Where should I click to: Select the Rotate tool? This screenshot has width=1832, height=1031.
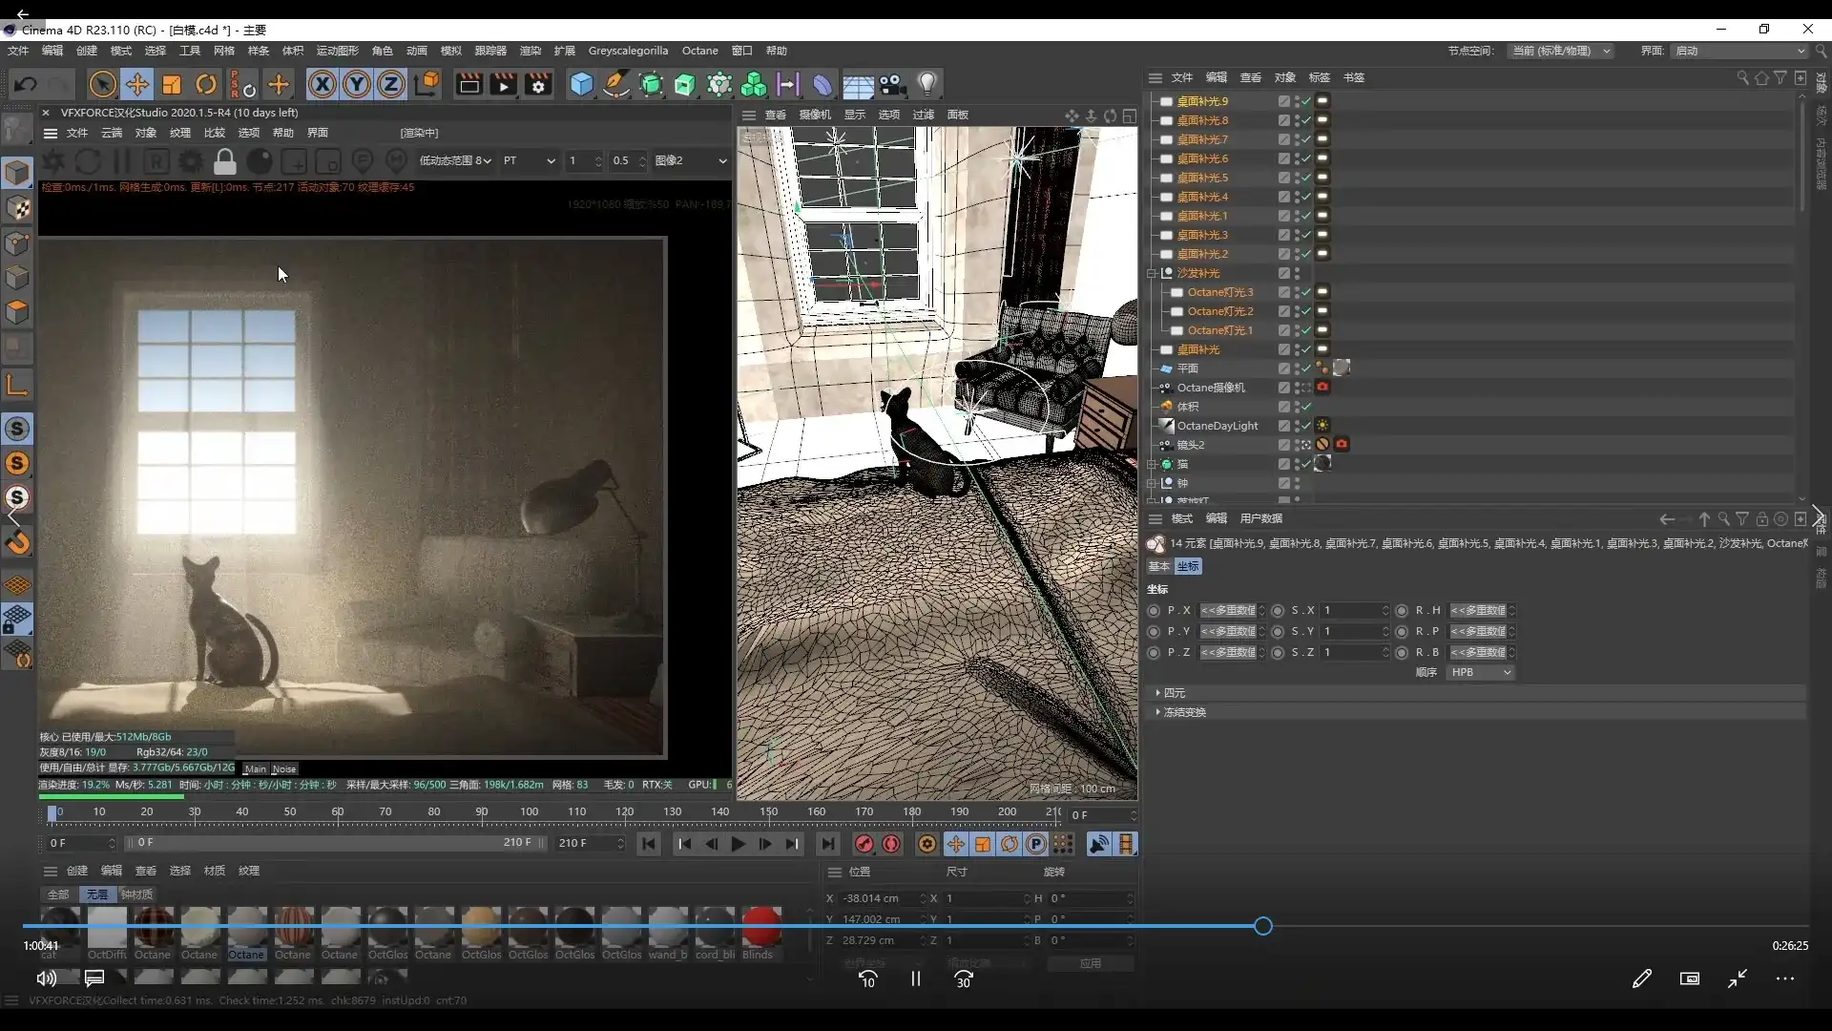tap(206, 85)
